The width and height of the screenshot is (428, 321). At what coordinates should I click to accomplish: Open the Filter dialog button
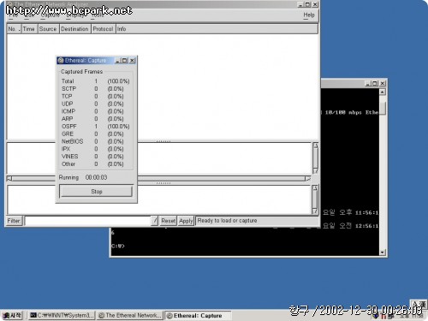coord(14,221)
